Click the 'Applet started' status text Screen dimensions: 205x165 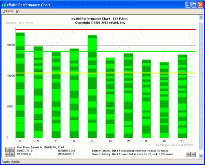(11, 162)
